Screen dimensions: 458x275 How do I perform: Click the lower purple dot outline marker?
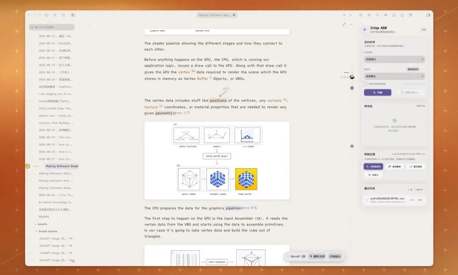(x=352, y=146)
